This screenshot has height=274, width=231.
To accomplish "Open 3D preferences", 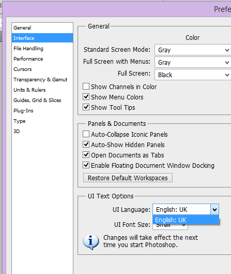I will pyautogui.click(x=42, y=131).
